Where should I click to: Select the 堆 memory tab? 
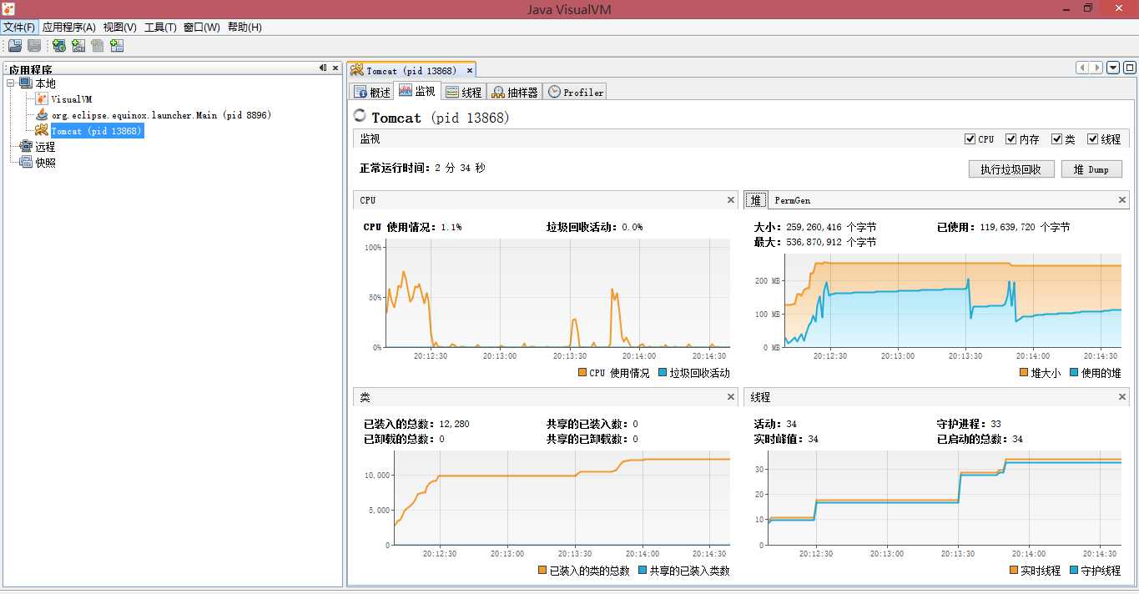coord(755,200)
